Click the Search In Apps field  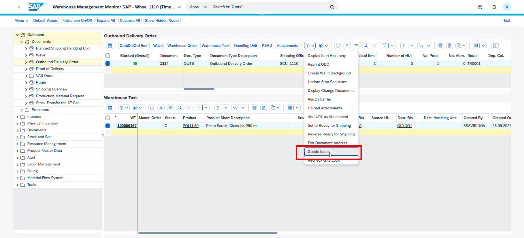click(x=269, y=7)
